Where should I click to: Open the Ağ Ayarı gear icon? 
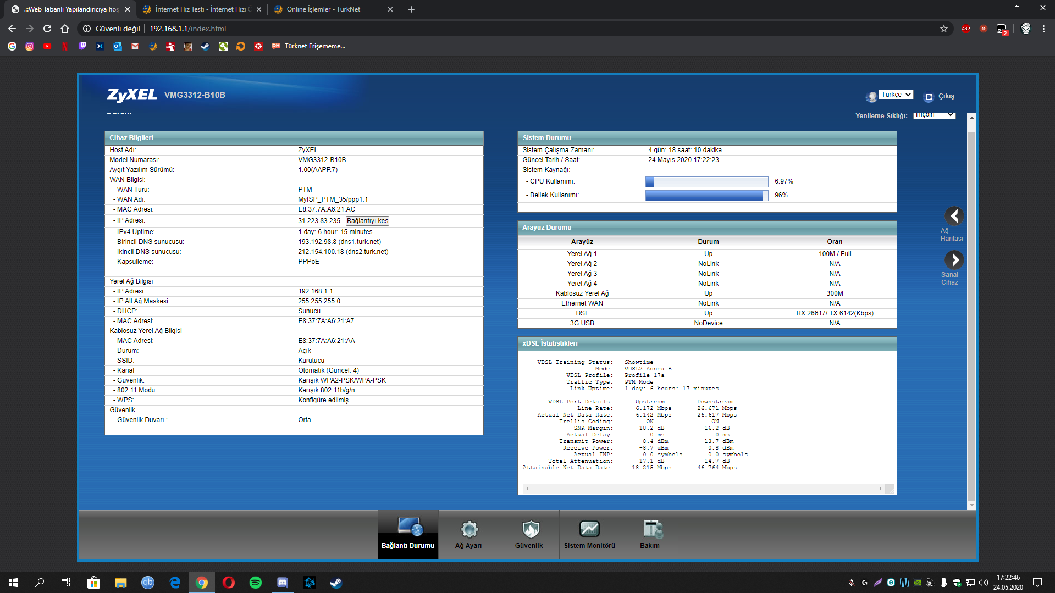pos(469,529)
